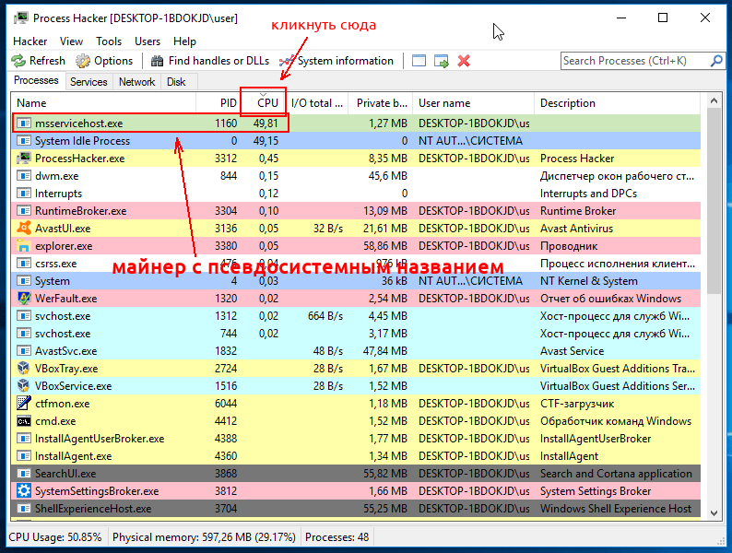Sort by the CPU column header
The width and height of the screenshot is (732, 553).
click(263, 103)
